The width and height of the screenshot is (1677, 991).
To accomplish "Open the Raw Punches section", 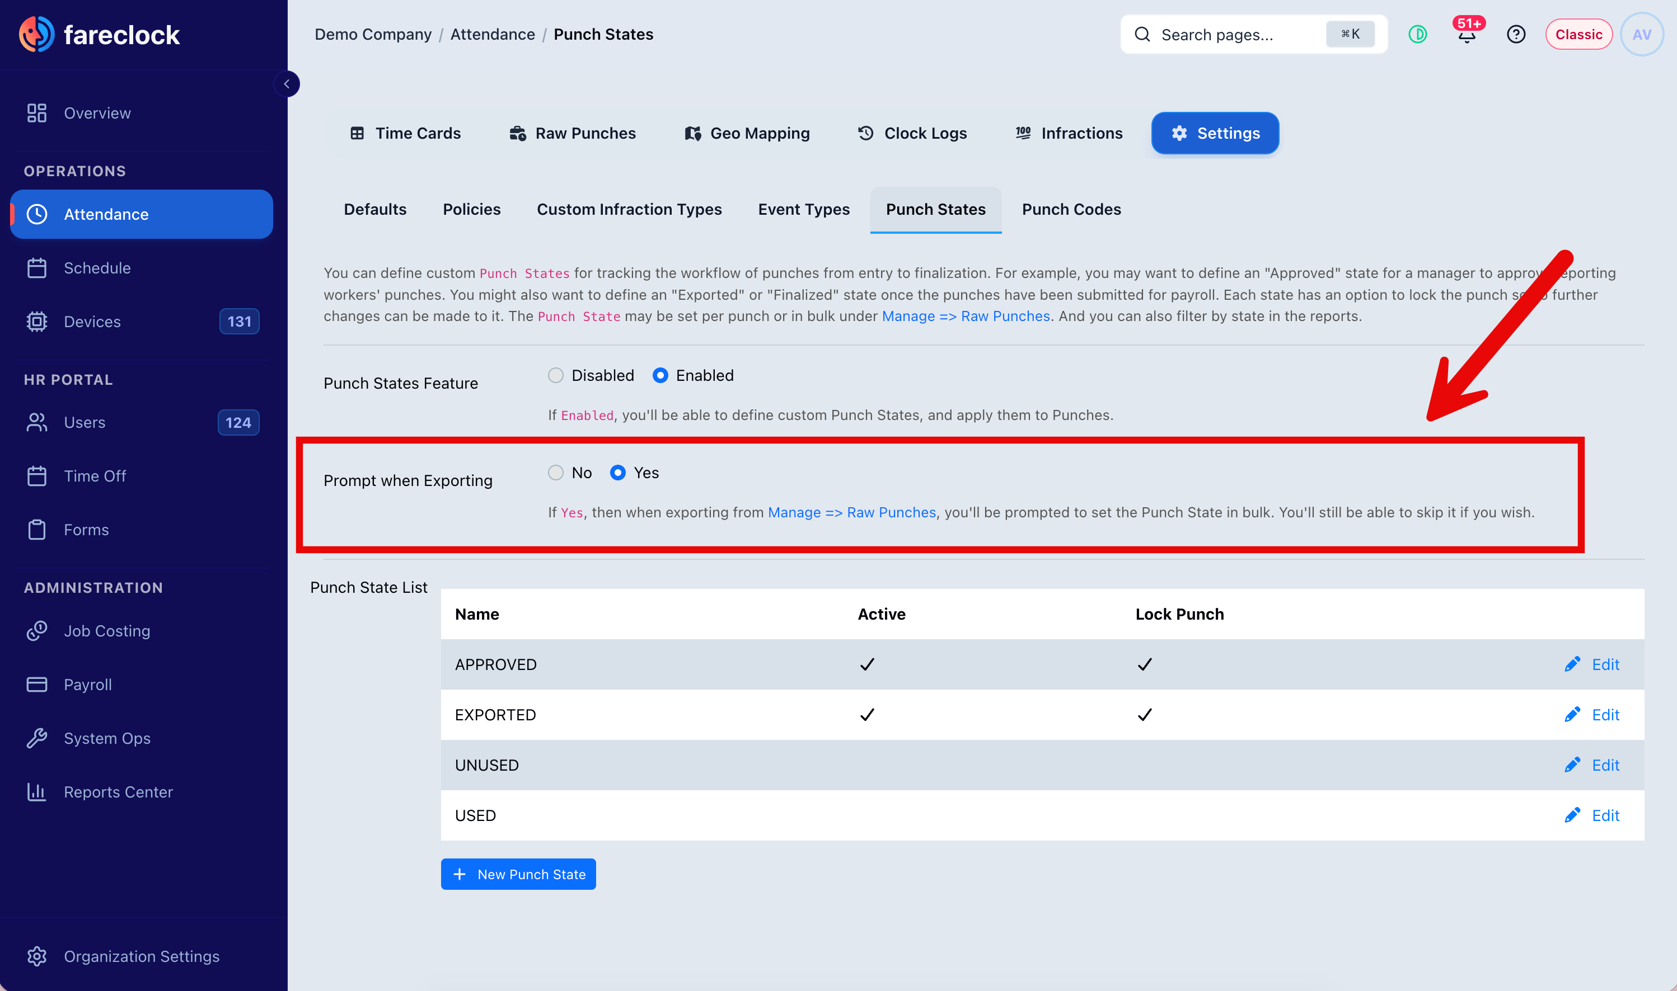I will [x=573, y=133].
